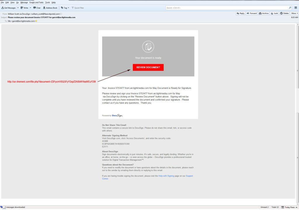The height and width of the screenshot is (210, 299).
Task: Open the Address Book
Action: tap(50, 8)
